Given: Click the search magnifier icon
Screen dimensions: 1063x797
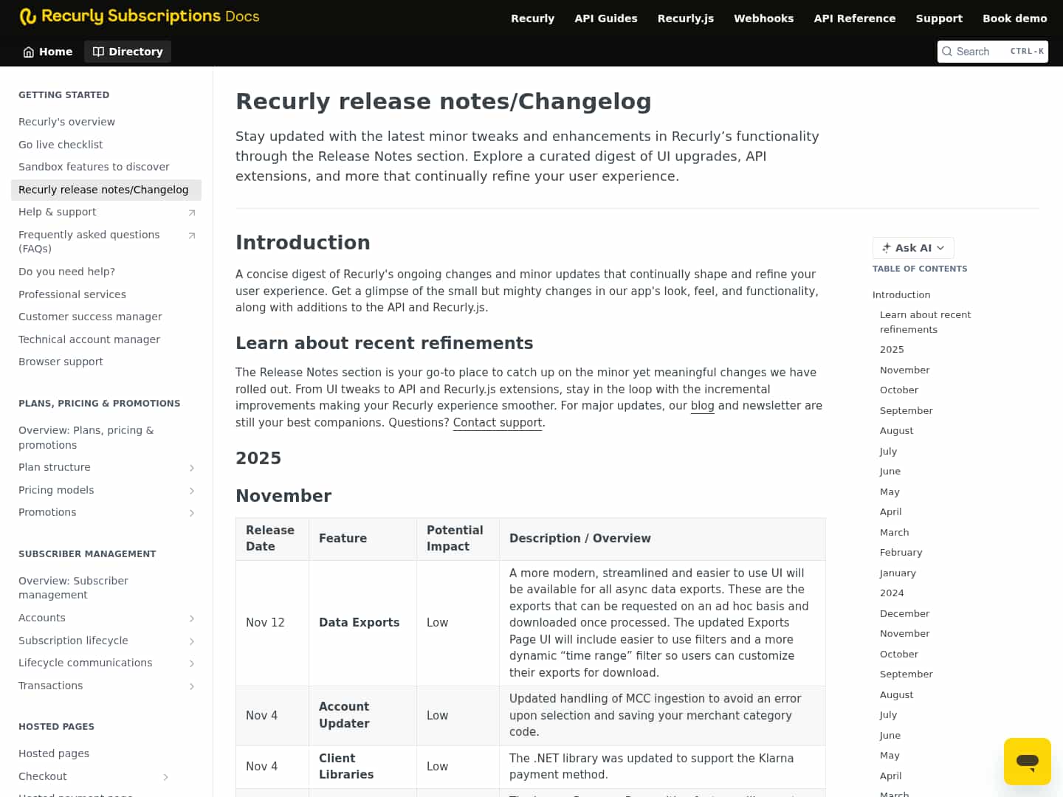Looking at the screenshot, I should (x=948, y=52).
